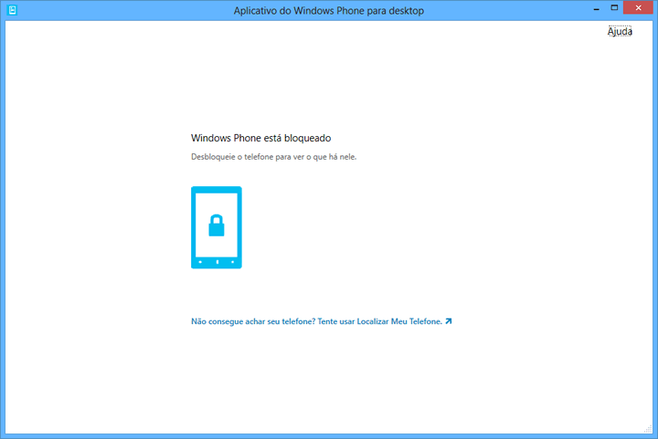Open the Ajuda help link
The image size is (658, 439).
(x=620, y=31)
